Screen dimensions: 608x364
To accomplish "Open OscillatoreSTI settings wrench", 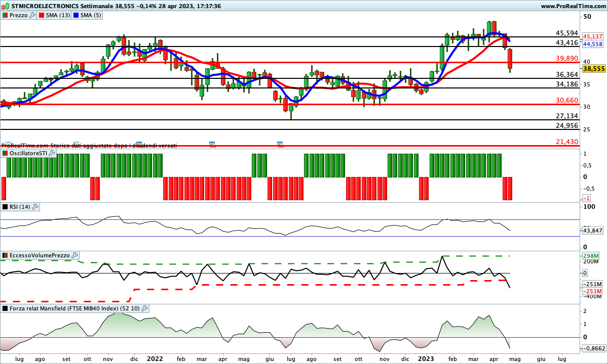I will [x=51, y=153].
